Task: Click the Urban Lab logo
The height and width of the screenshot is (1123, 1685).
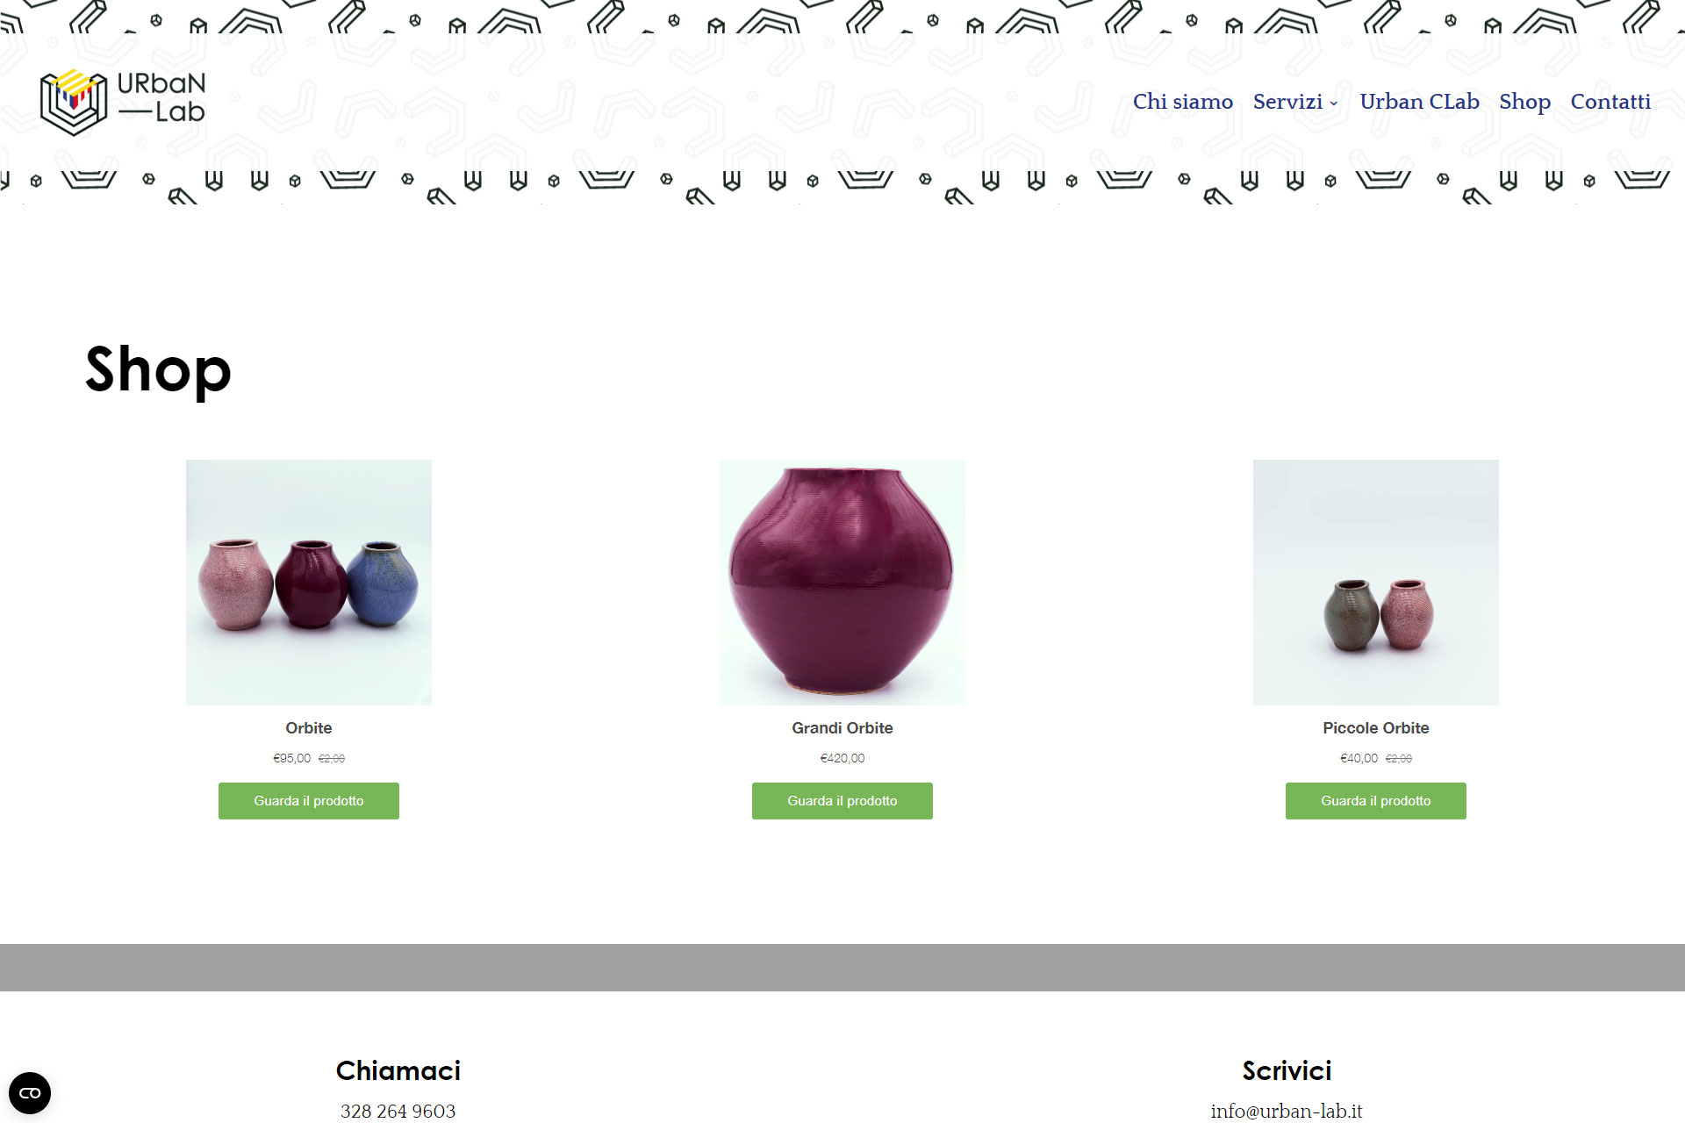Action: [123, 102]
